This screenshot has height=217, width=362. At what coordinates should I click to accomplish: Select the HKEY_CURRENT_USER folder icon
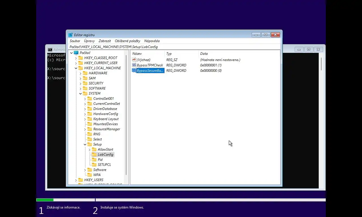[x=81, y=63]
